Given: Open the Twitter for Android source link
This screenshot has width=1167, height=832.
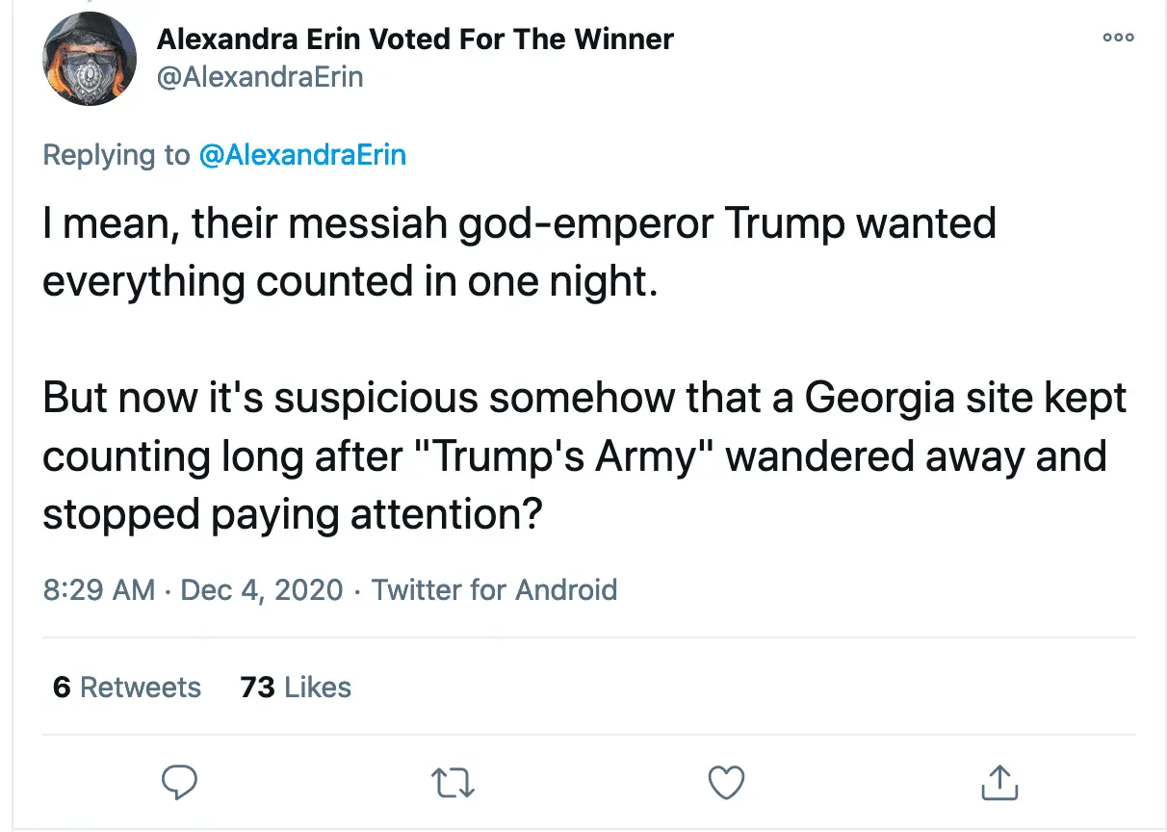Looking at the screenshot, I should [494, 589].
